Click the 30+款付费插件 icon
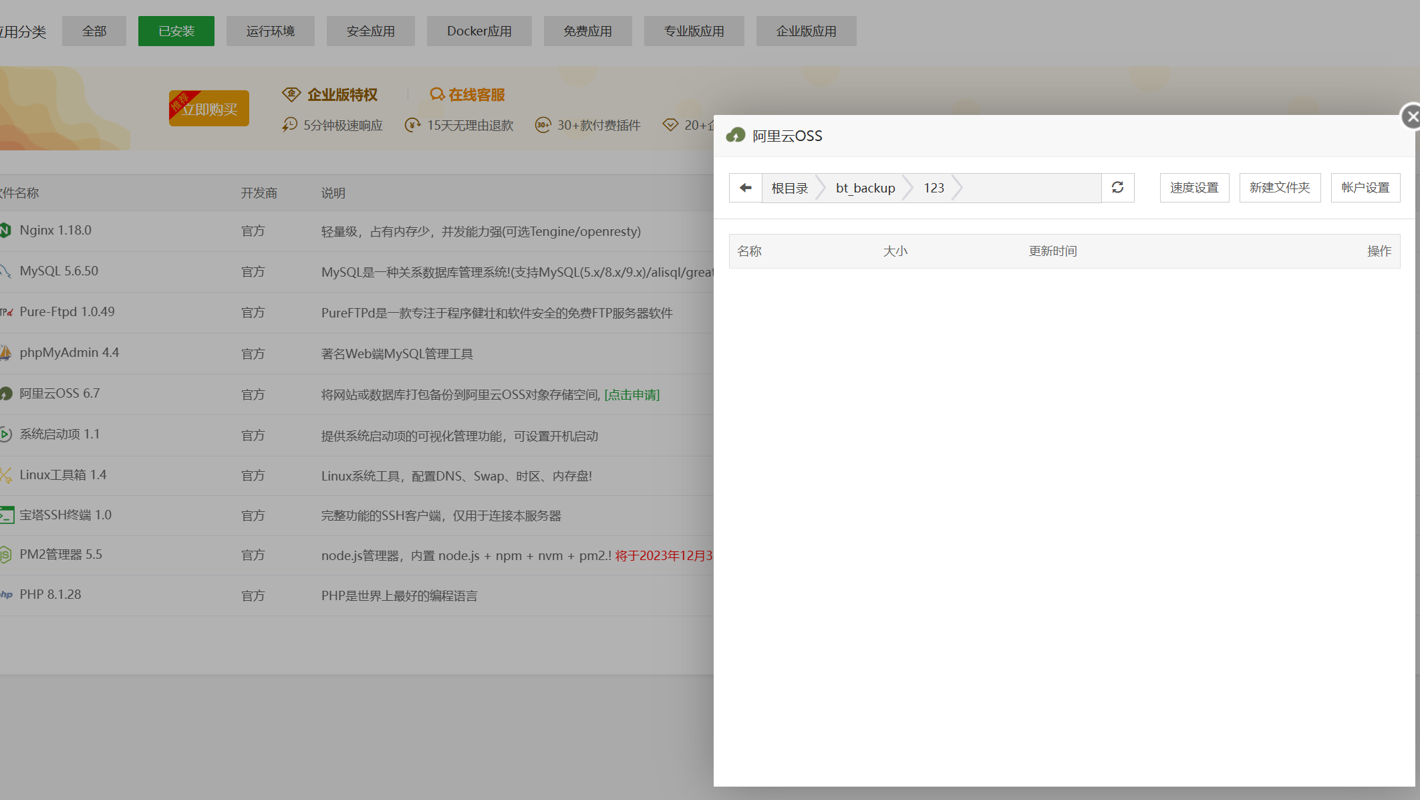The width and height of the screenshot is (1420, 800). 543,125
